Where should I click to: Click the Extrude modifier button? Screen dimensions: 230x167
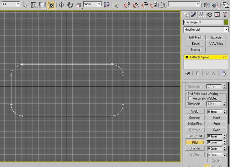click(216, 37)
